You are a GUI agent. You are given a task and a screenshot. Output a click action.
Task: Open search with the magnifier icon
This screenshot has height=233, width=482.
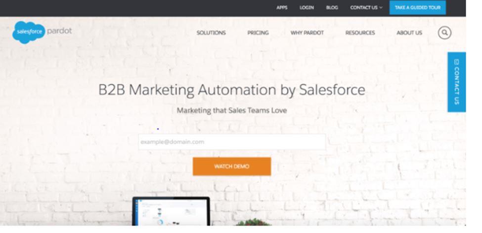point(444,33)
